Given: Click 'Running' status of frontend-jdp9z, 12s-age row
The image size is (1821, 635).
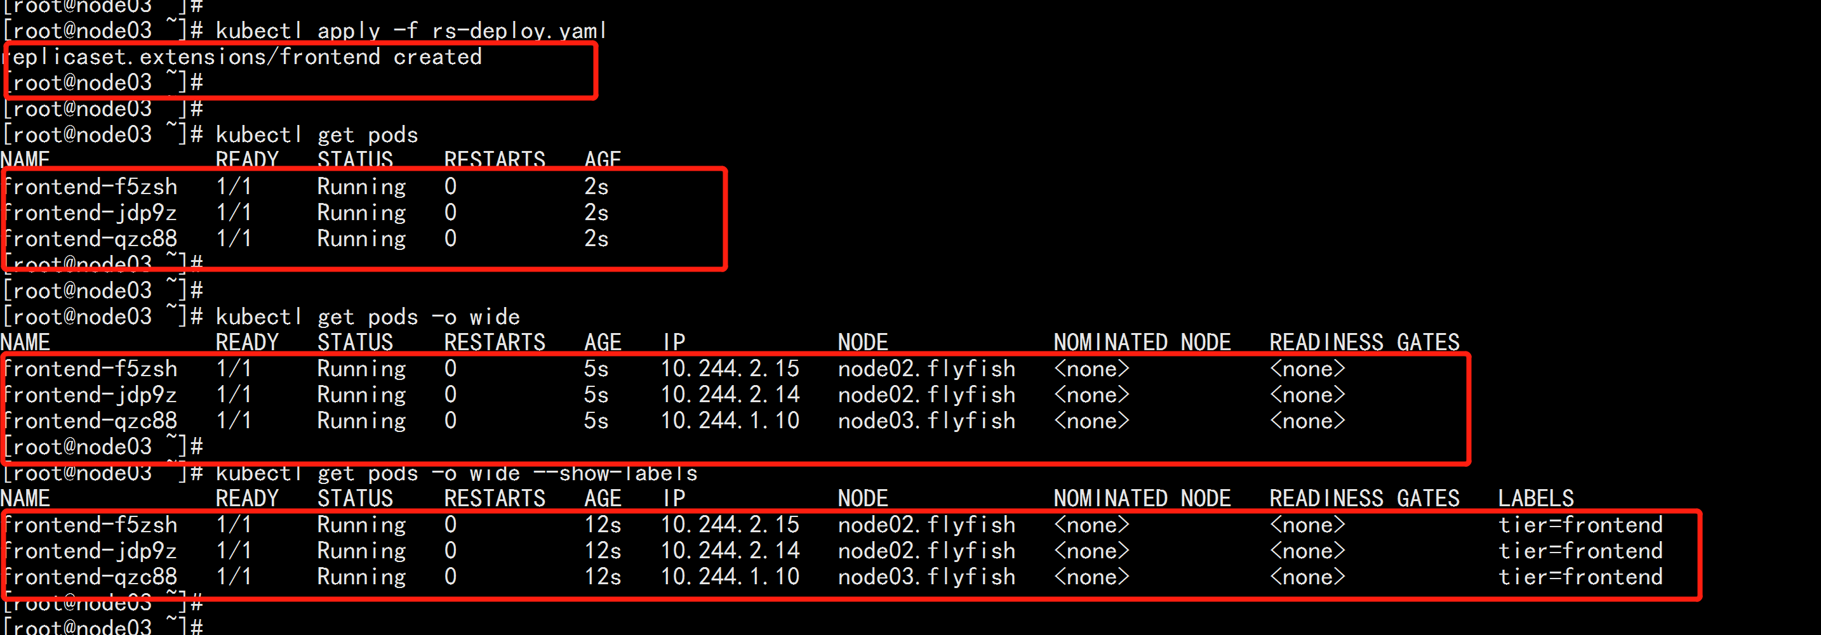Looking at the screenshot, I should pos(361,551).
